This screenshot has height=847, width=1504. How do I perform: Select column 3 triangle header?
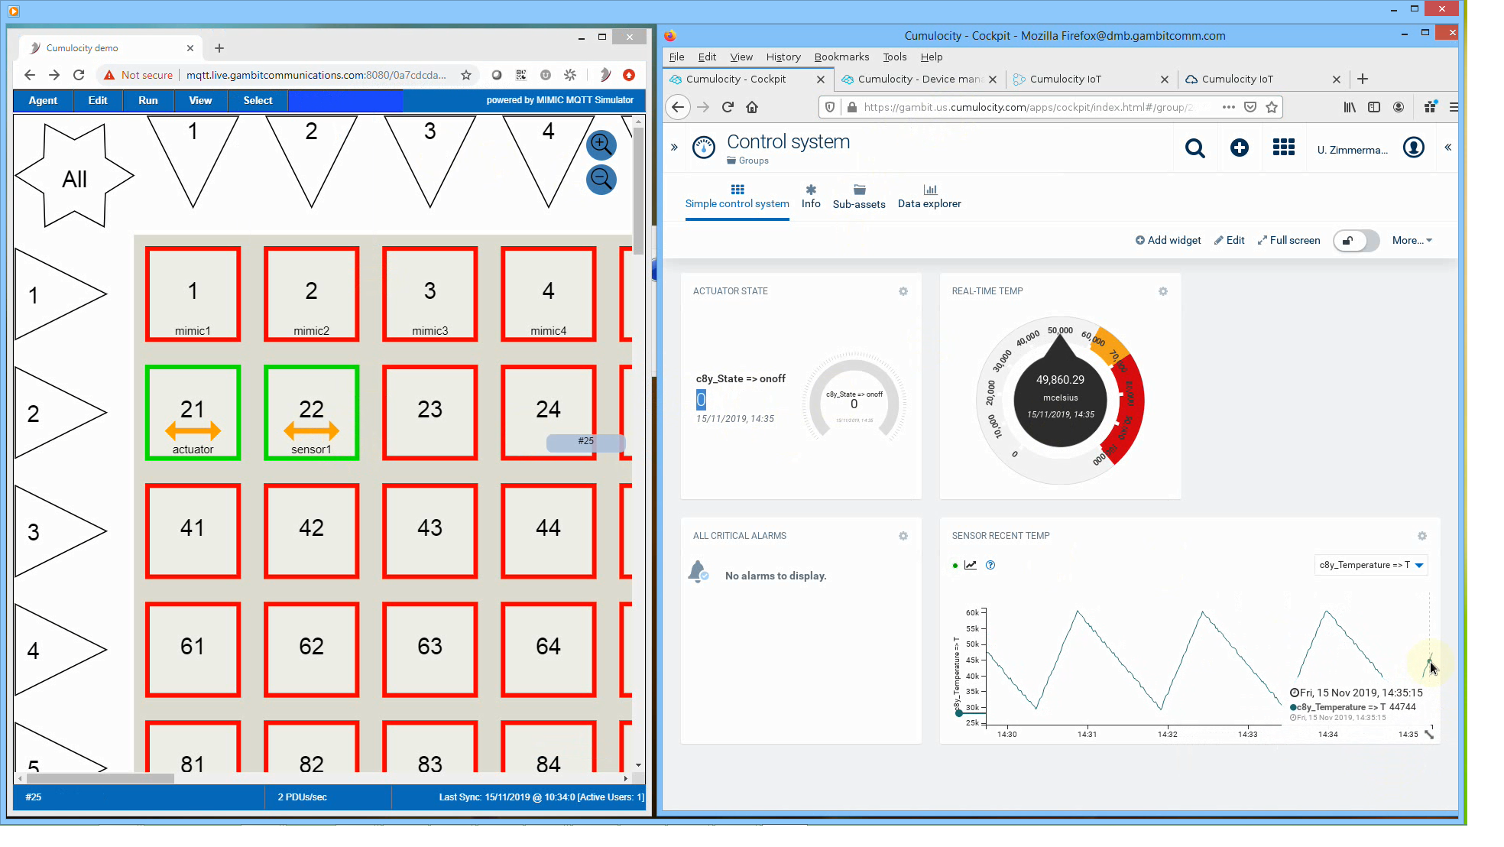coord(430,161)
